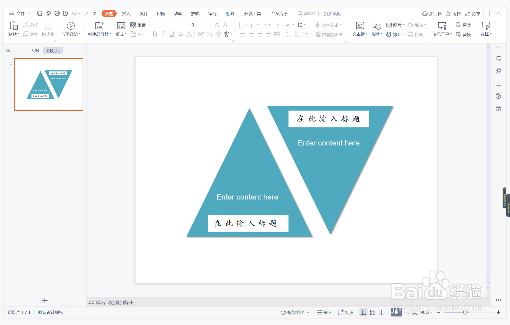Click the Cut scissors icon
Screen dimensions: 510x325
pos(26,25)
